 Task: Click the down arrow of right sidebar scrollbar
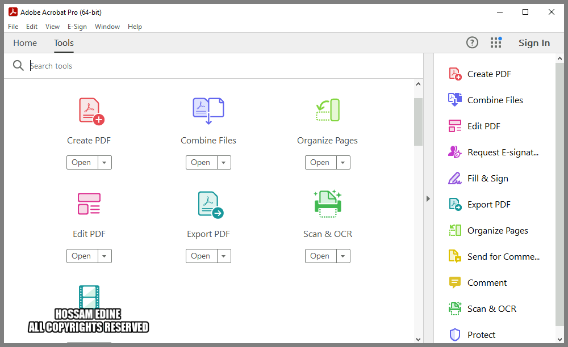click(559, 340)
